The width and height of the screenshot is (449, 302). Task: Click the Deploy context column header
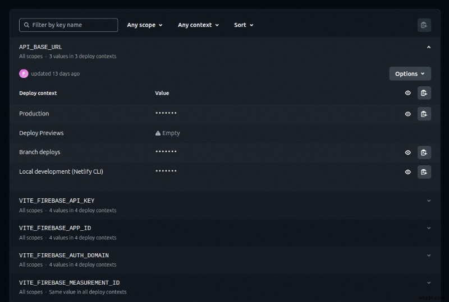pyautogui.click(x=38, y=93)
